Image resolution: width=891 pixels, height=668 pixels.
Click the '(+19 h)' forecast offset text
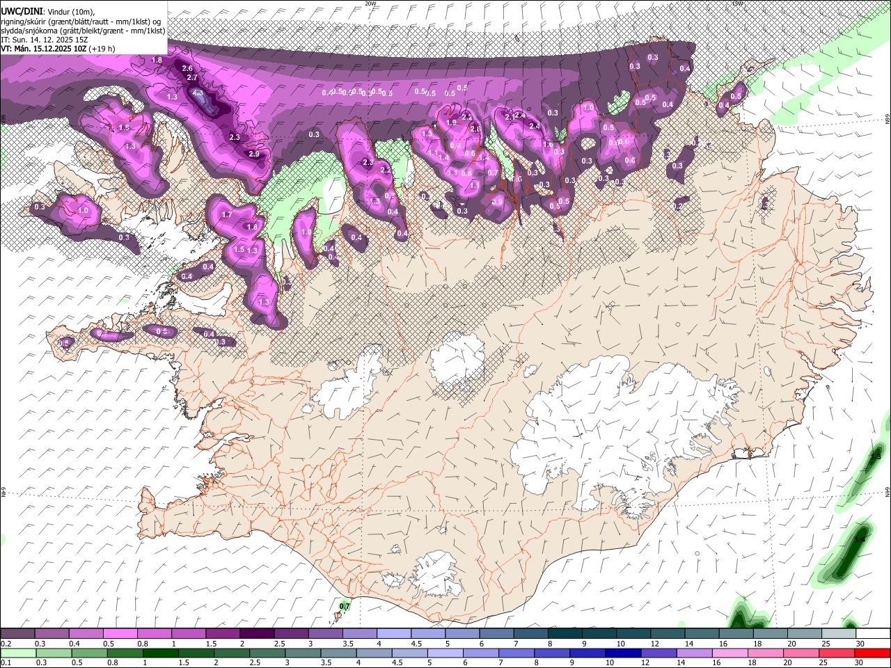click(102, 49)
